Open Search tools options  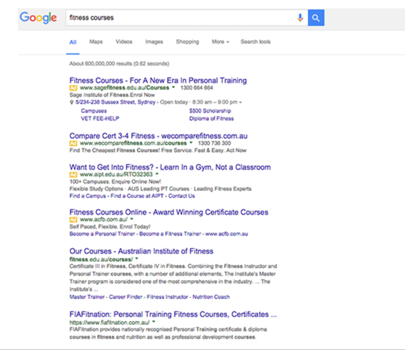(x=255, y=42)
